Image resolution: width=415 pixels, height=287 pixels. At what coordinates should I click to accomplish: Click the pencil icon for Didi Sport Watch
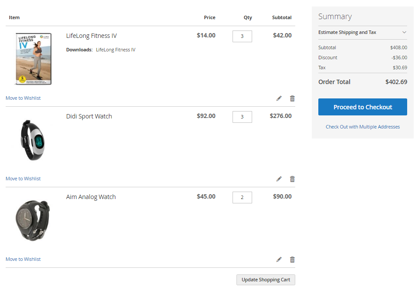pyautogui.click(x=279, y=179)
